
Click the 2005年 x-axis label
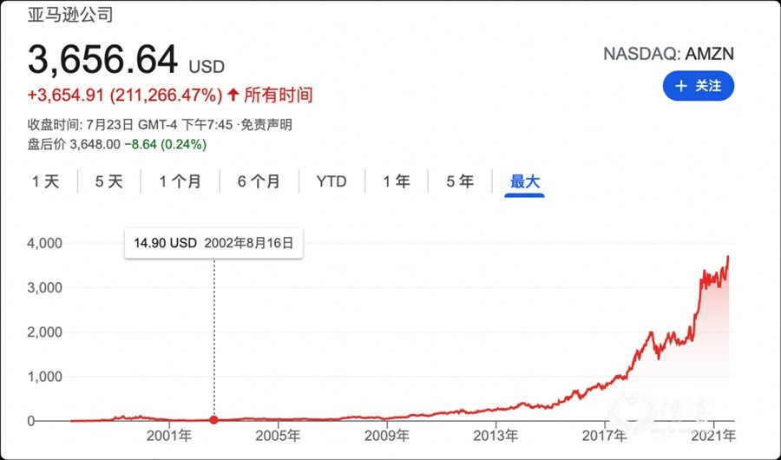[278, 436]
